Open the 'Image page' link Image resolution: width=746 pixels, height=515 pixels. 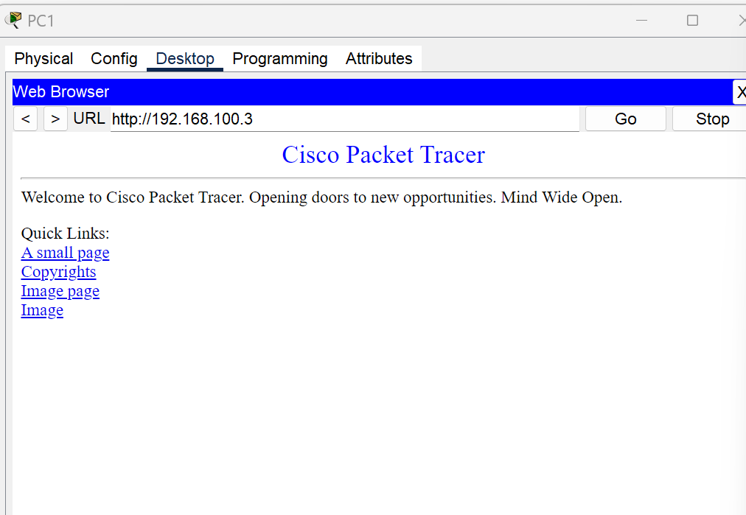click(x=60, y=290)
